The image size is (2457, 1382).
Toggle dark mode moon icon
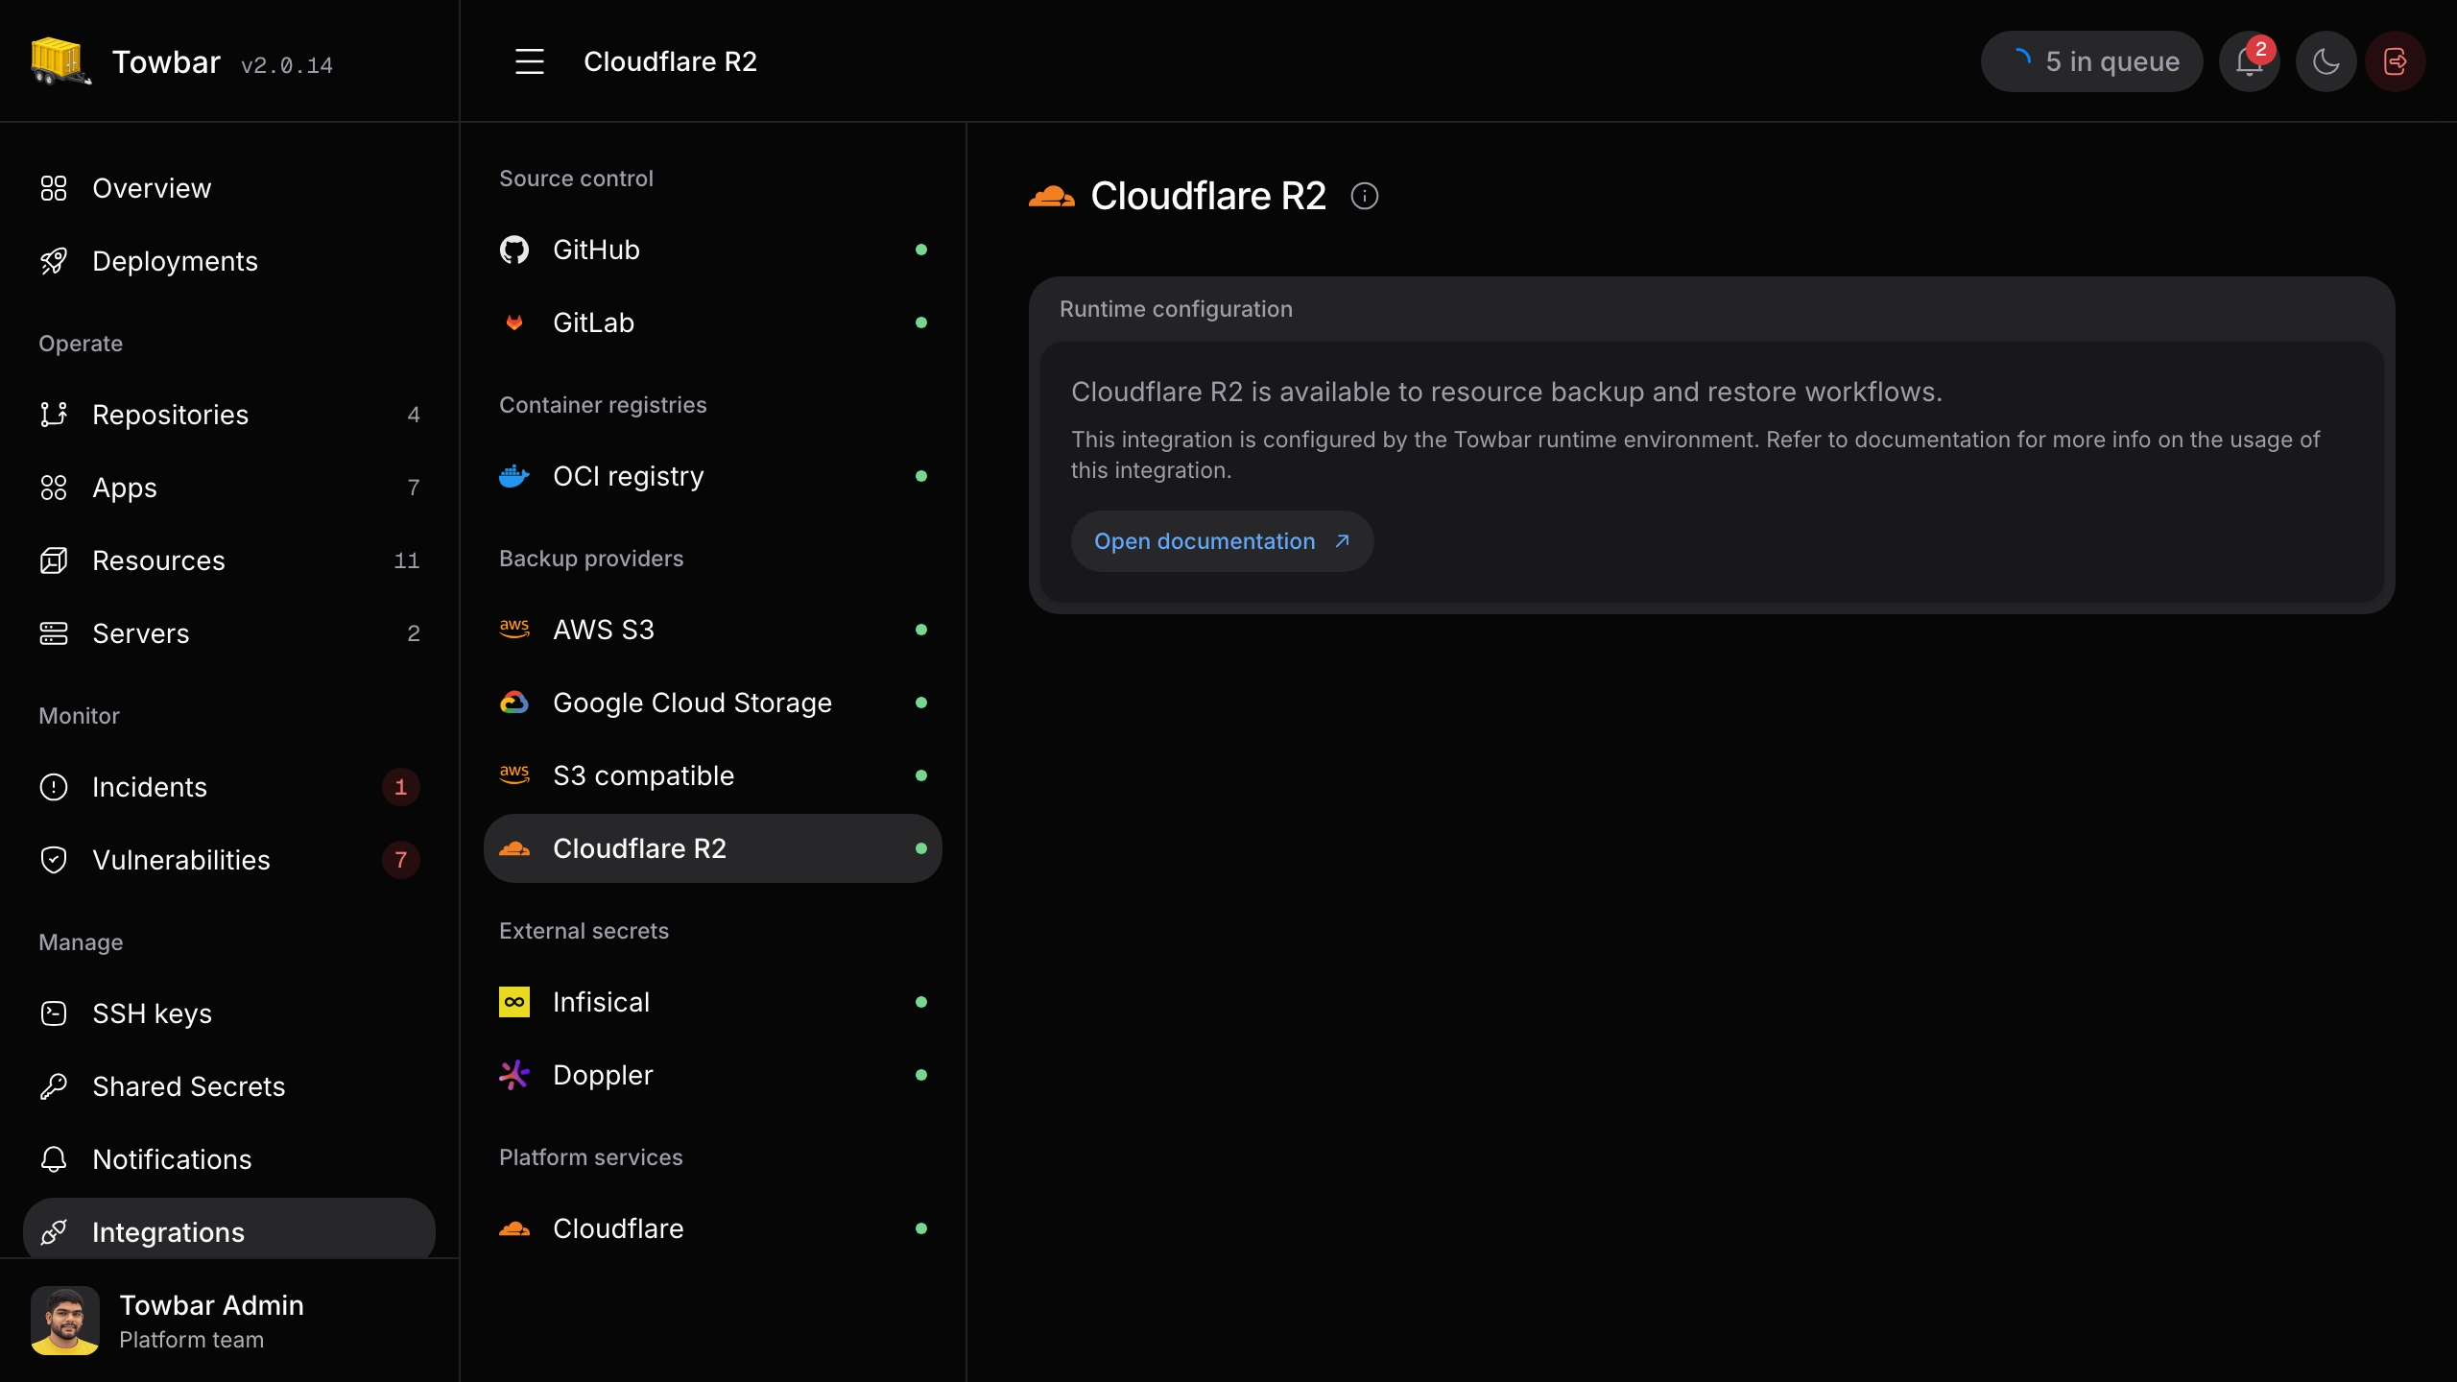[2326, 61]
